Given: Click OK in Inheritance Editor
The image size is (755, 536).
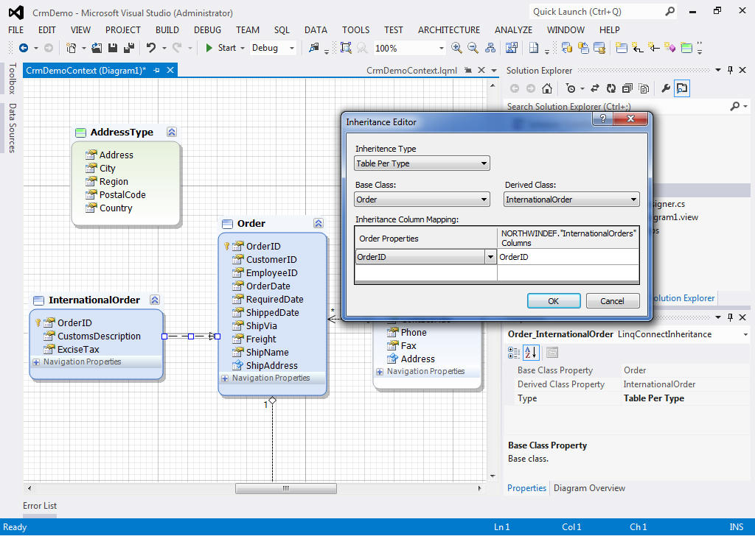Looking at the screenshot, I should click(554, 301).
